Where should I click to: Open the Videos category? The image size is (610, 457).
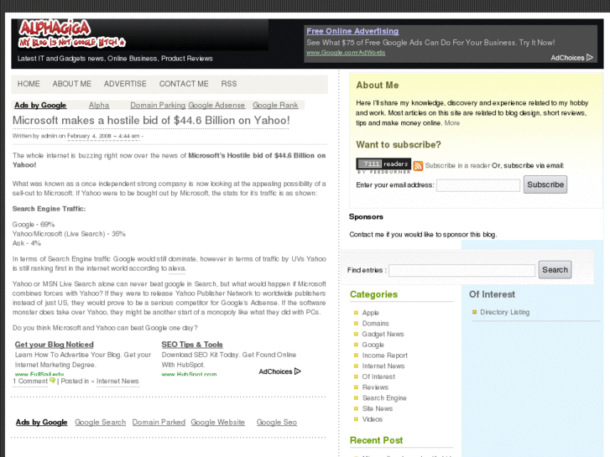[x=373, y=419]
